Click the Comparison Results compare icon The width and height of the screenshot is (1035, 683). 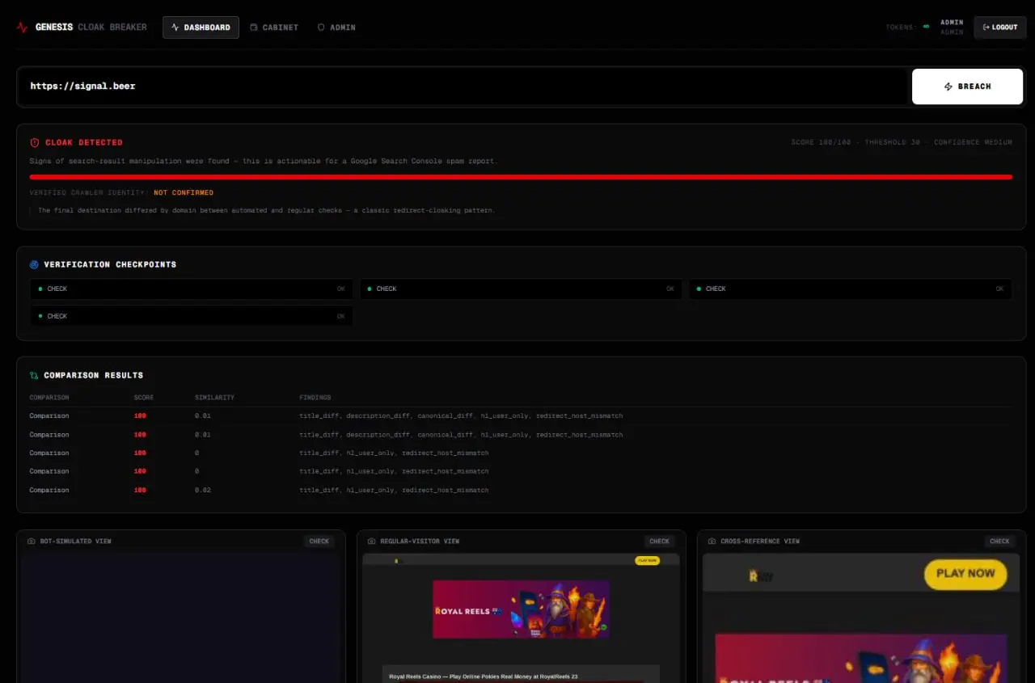click(x=34, y=375)
